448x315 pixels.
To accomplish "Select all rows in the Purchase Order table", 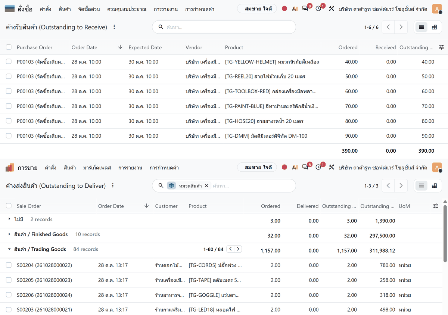I will click(9, 47).
